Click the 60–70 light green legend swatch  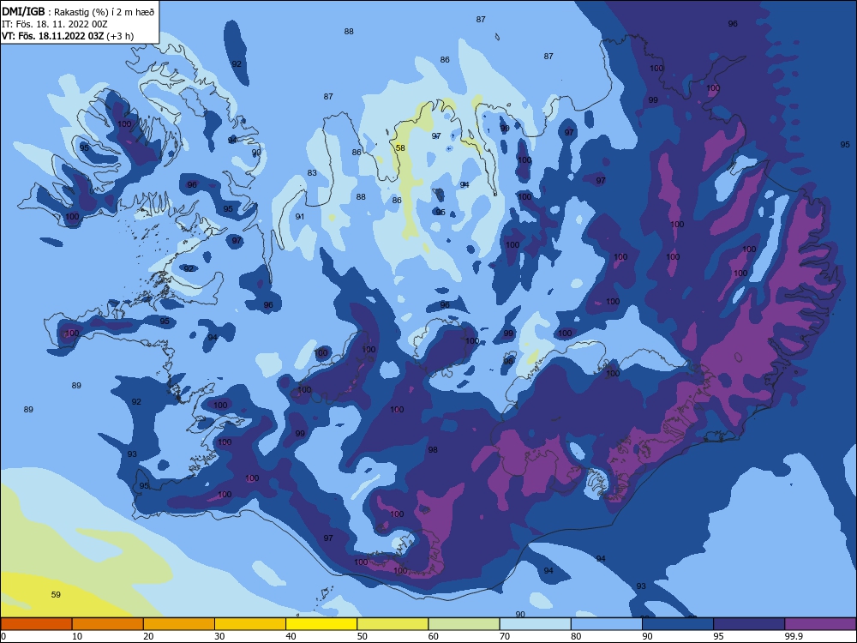click(x=464, y=624)
